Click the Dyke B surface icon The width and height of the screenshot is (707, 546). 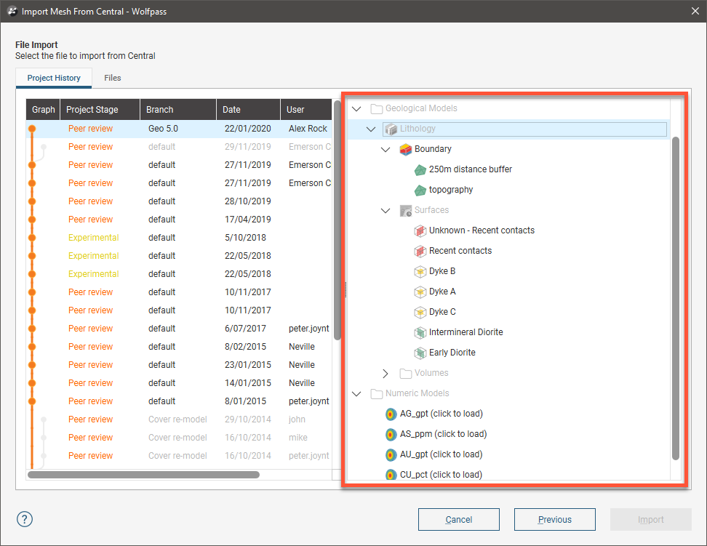[x=420, y=271]
